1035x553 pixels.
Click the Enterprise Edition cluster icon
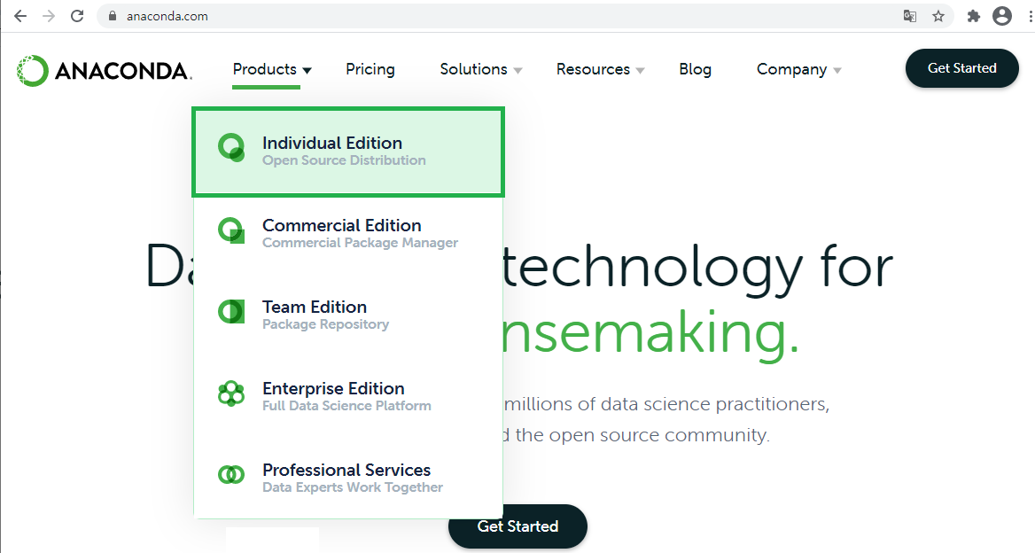pyautogui.click(x=231, y=393)
